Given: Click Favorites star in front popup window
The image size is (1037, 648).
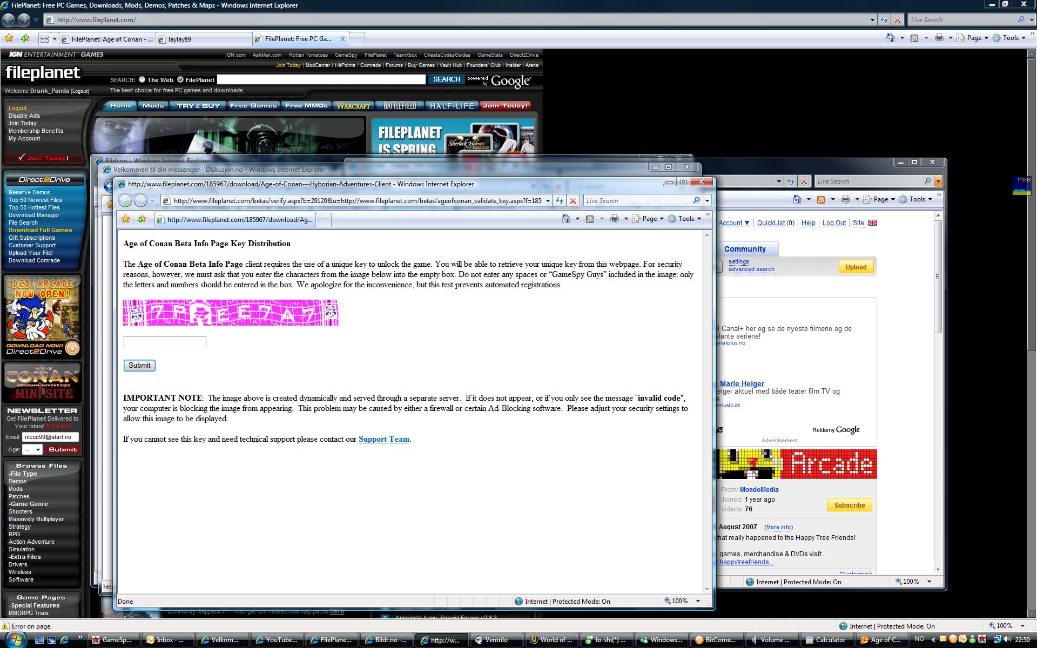Looking at the screenshot, I should tap(126, 219).
